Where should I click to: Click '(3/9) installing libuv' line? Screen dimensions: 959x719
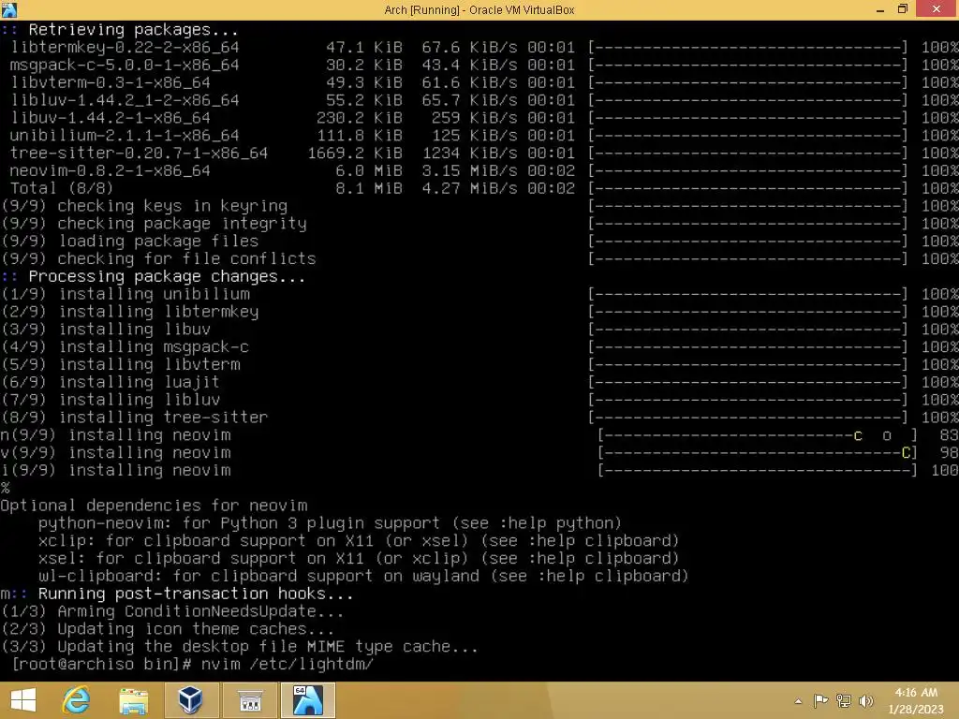107,330
